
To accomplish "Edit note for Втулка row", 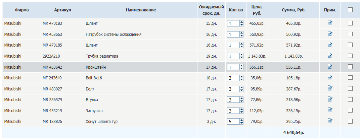I will click(x=330, y=99).
